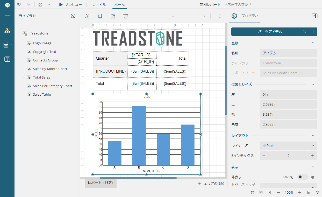This screenshot has width=322, height=197.
Task: Toggle rulers in the status bar
Action: (x=269, y=193)
